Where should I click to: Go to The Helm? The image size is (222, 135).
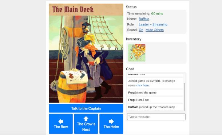pyautogui.click(x=111, y=124)
